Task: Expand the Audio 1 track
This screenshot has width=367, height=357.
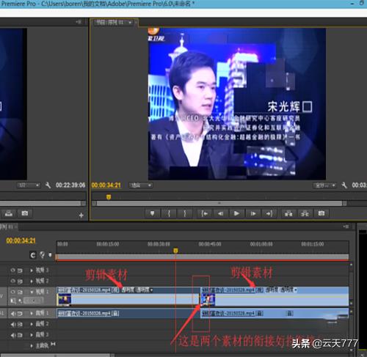Action: coord(32,313)
